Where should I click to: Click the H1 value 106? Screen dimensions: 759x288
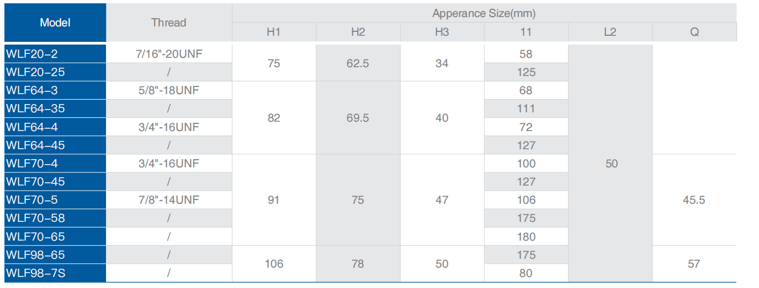274,264
